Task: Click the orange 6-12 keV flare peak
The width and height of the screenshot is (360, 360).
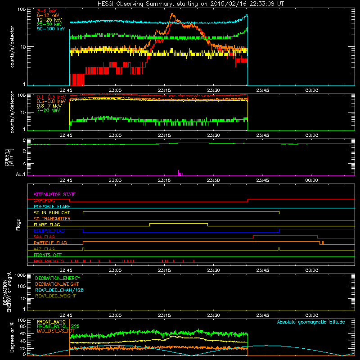Action: 172,15
